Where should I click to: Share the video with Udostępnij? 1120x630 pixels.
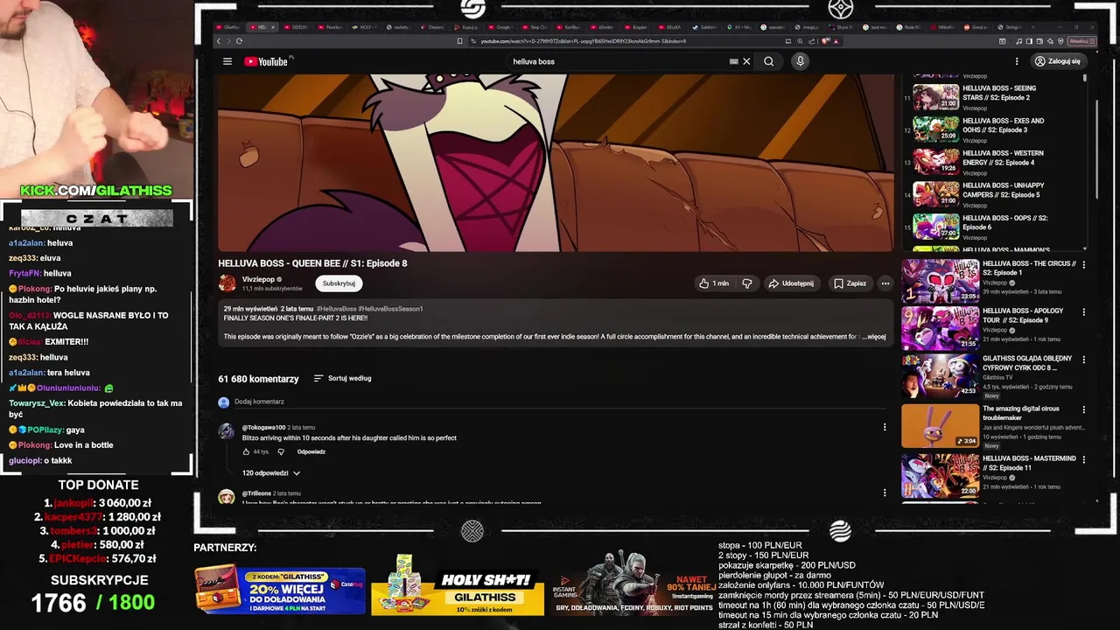coord(791,283)
